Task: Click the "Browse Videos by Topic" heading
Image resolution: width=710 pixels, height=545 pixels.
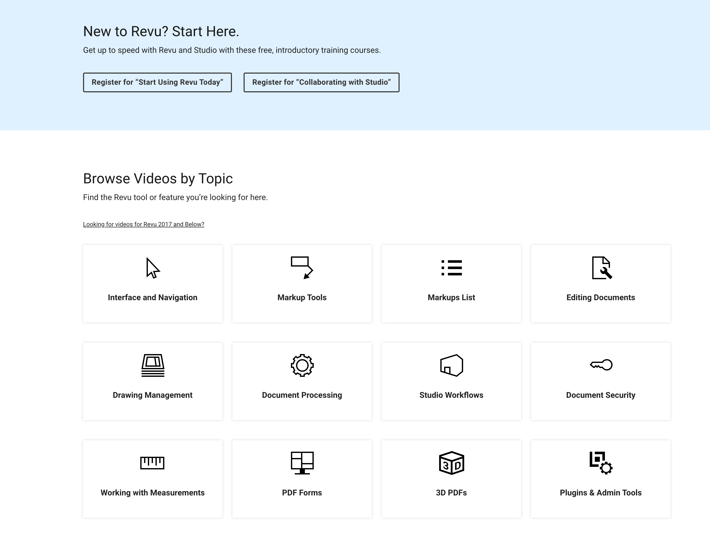Action: 158,179
